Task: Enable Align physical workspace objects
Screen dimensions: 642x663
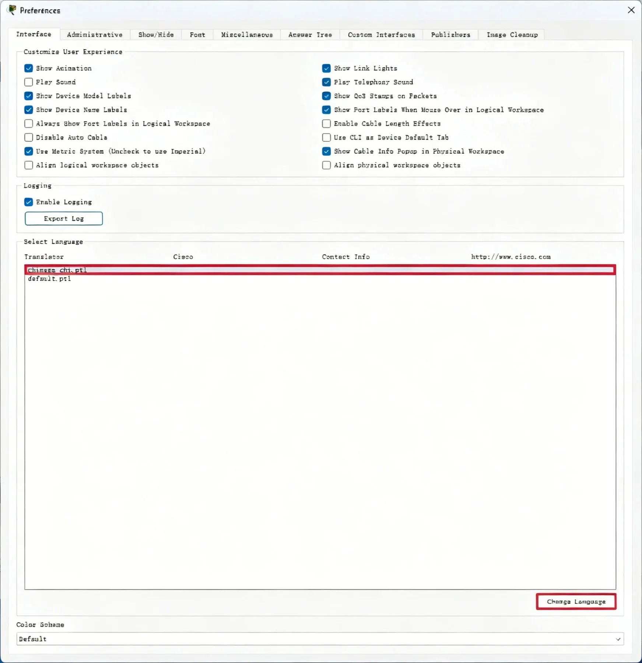Action: click(326, 165)
